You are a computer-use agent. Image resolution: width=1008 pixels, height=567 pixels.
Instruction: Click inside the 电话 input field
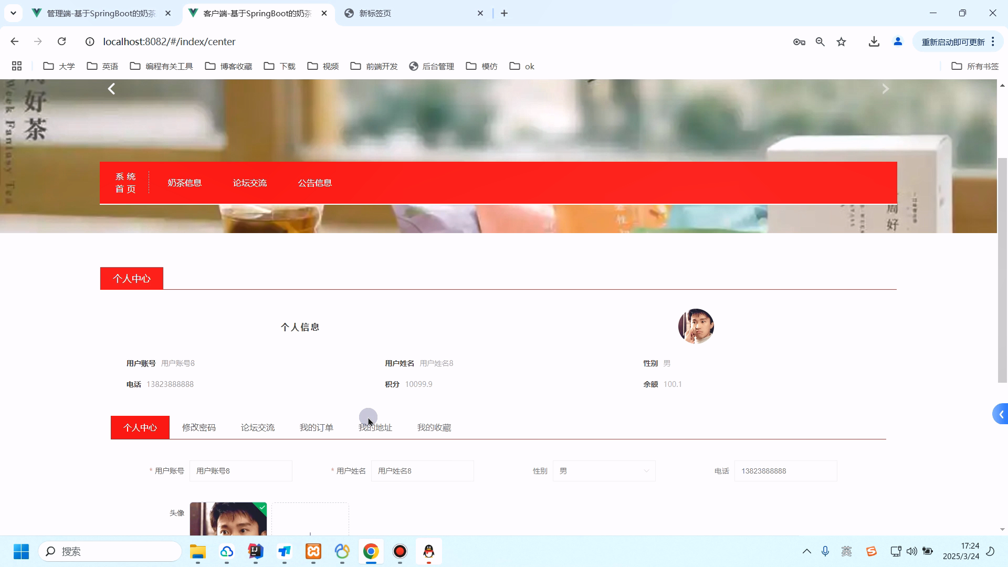pos(785,471)
